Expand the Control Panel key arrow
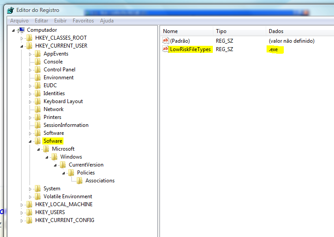 coord(30,70)
